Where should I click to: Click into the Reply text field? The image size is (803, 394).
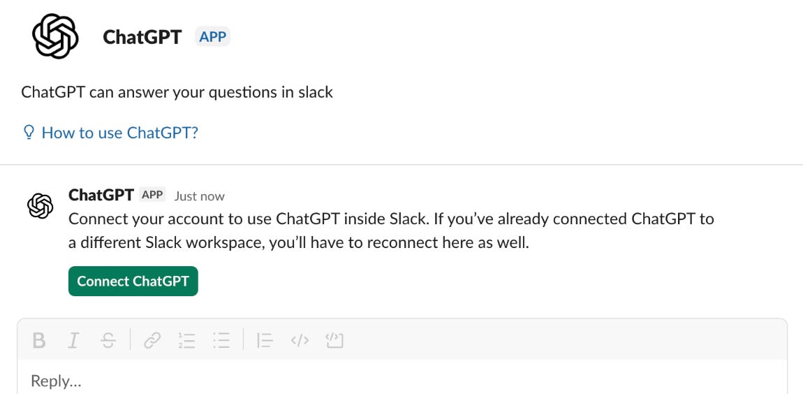point(349,381)
